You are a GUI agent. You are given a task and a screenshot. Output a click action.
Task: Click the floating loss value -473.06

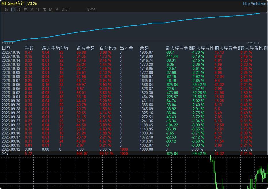172,93
